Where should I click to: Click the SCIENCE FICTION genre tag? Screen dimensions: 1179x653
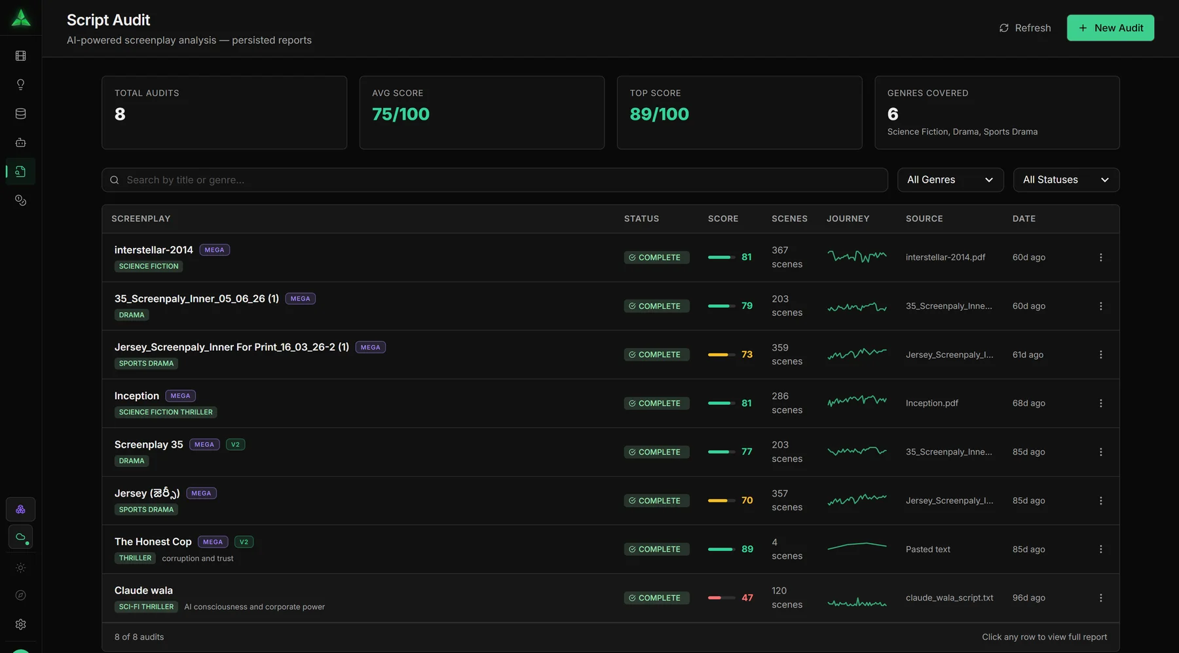(x=149, y=266)
